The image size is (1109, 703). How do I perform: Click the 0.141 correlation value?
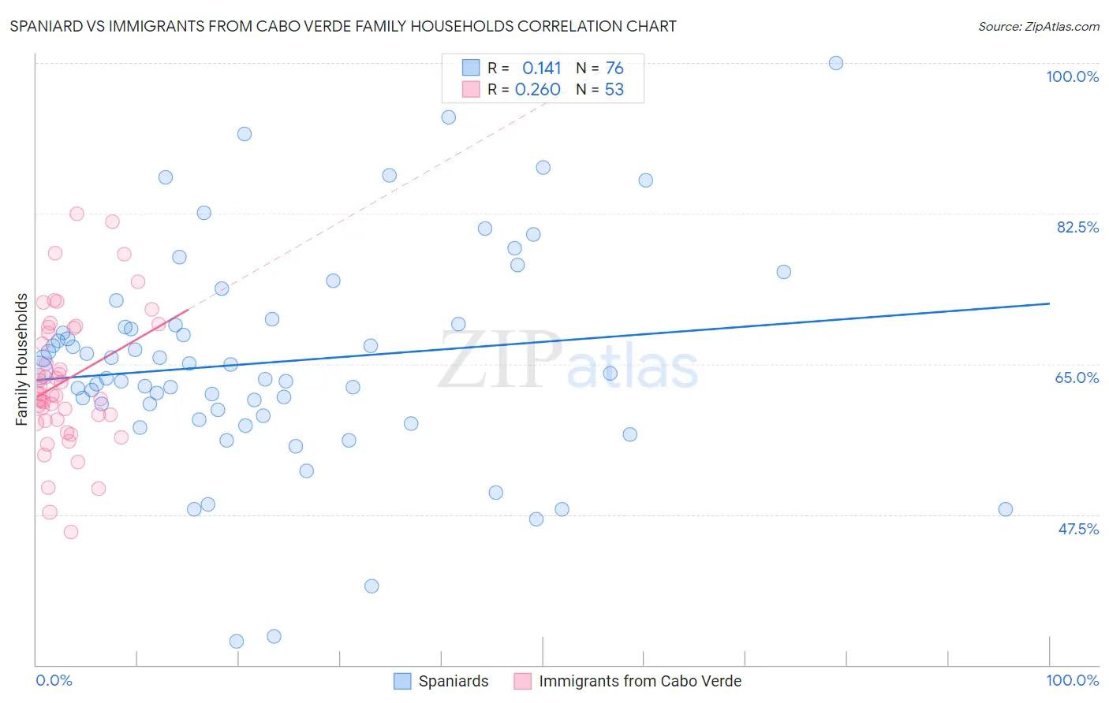point(541,68)
